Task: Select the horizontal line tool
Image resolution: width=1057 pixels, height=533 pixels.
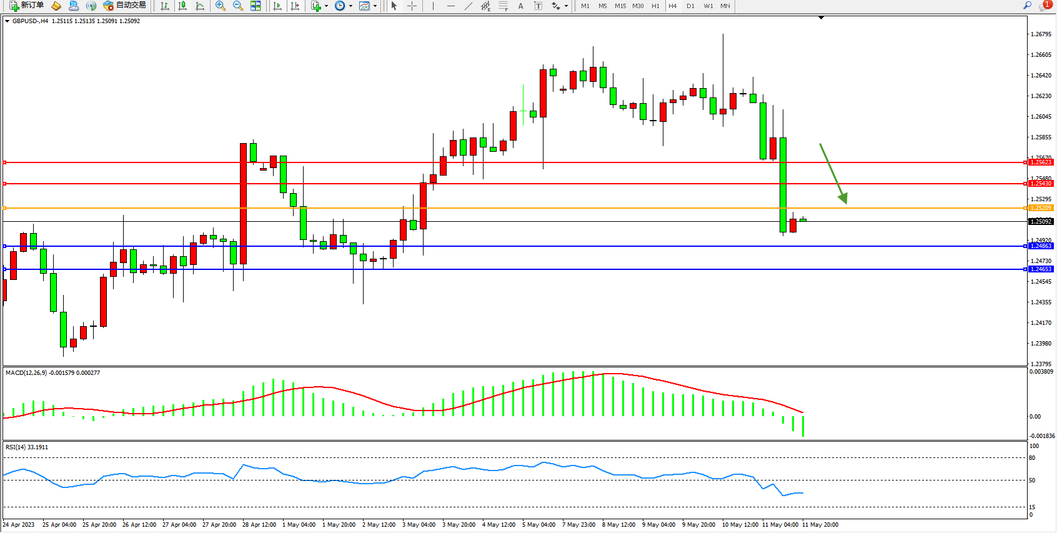Action: pos(450,6)
